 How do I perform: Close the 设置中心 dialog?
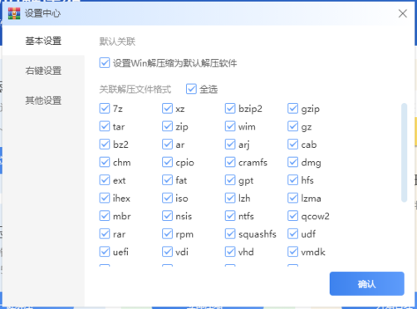point(402,13)
